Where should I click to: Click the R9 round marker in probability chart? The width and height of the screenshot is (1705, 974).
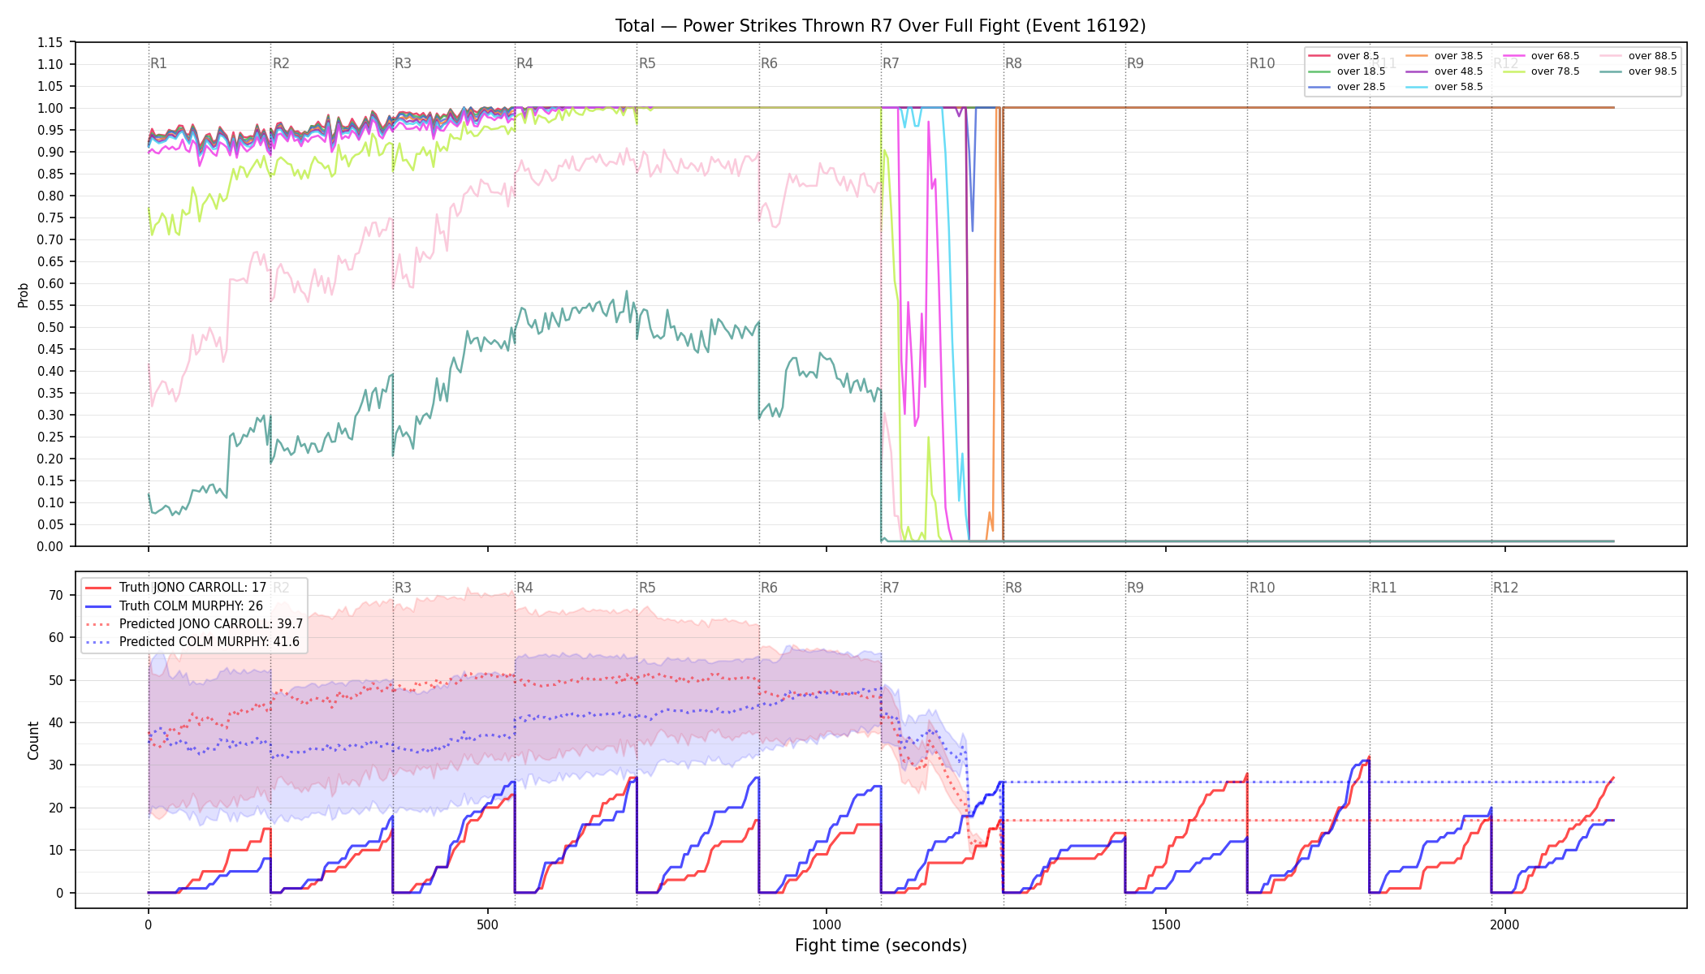[x=1135, y=63]
